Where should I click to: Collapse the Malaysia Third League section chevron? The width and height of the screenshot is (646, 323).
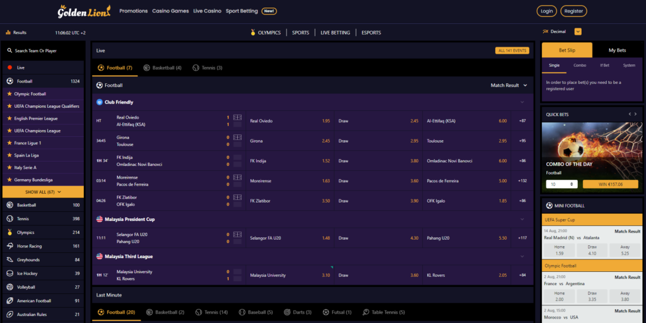(x=522, y=256)
